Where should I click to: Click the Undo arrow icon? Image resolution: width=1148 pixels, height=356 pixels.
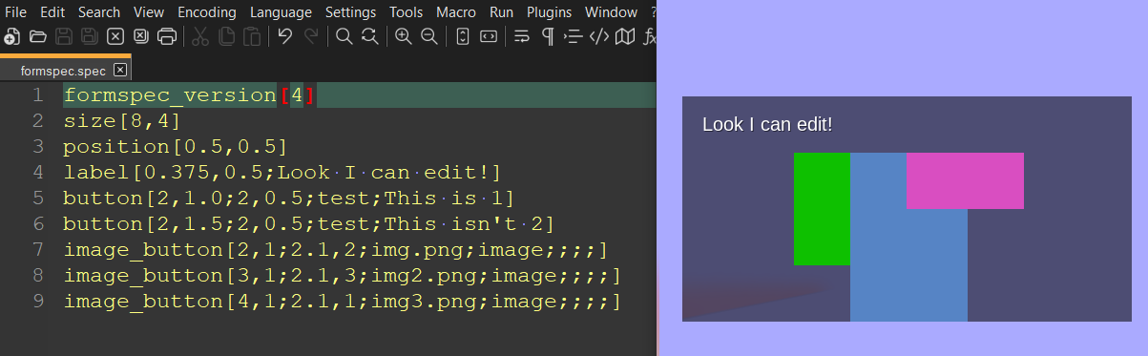[284, 37]
